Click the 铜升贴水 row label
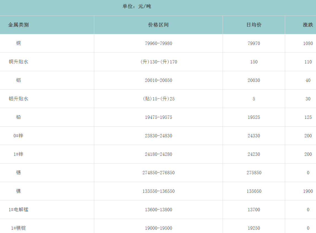This screenshot has height=233, width=316. [18, 62]
